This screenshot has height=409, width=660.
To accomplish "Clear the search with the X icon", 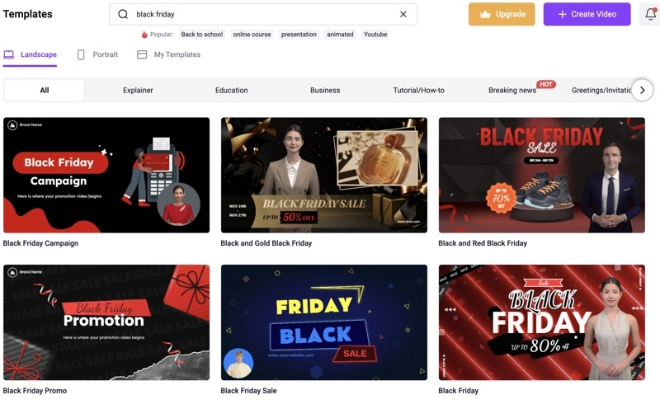I will click(403, 14).
